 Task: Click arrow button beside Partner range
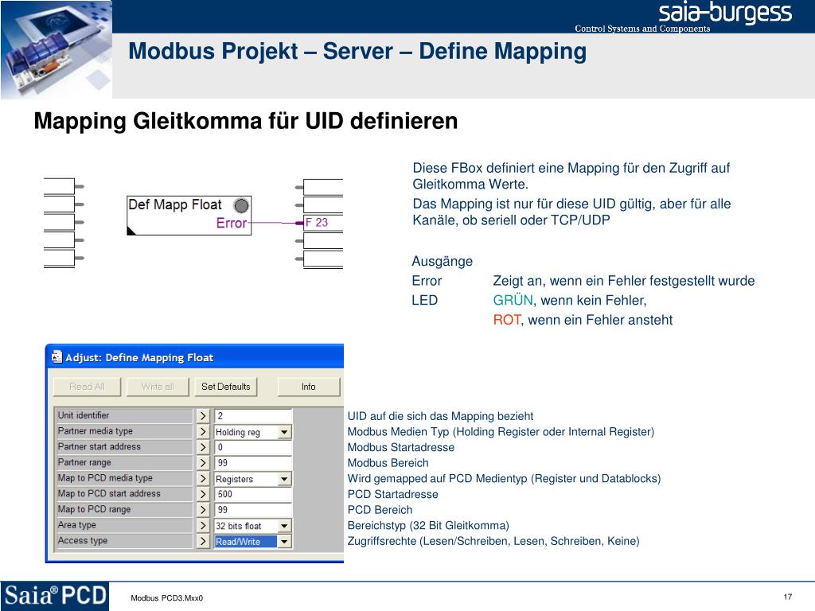(x=203, y=462)
